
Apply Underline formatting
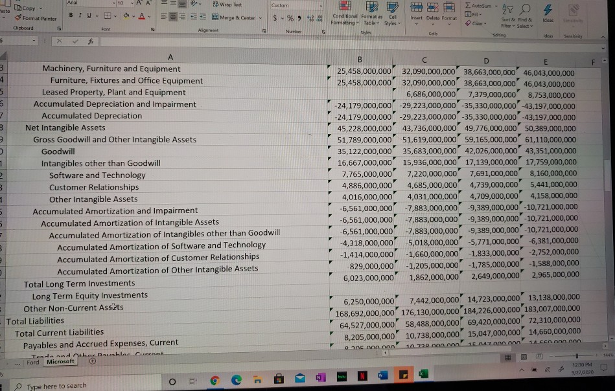(x=89, y=16)
